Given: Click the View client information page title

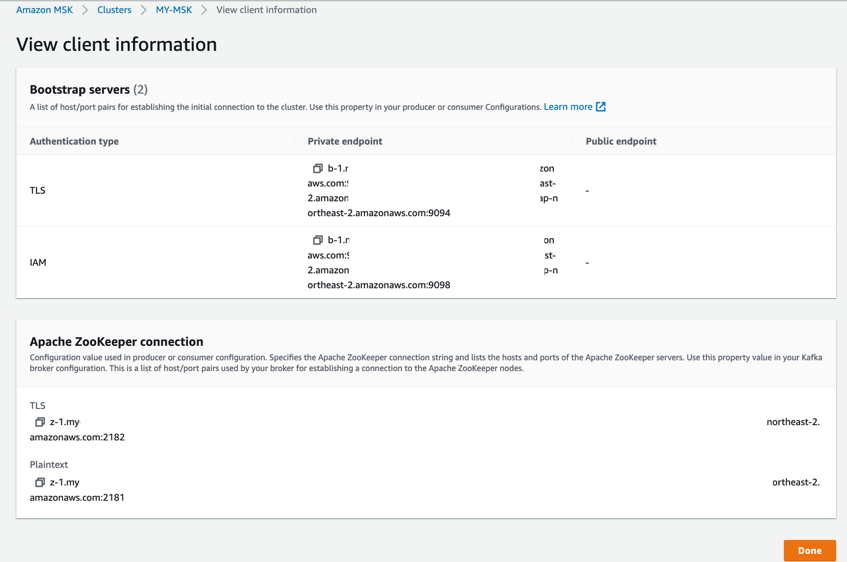Looking at the screenshot, I should tap(116, 44).
